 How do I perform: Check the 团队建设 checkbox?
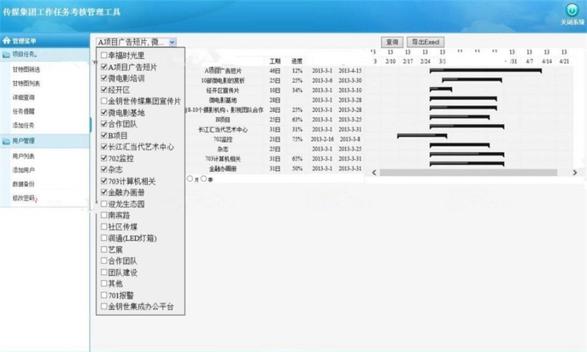(104, 272)
